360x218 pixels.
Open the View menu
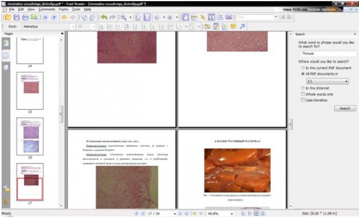[x=31, y=10]
